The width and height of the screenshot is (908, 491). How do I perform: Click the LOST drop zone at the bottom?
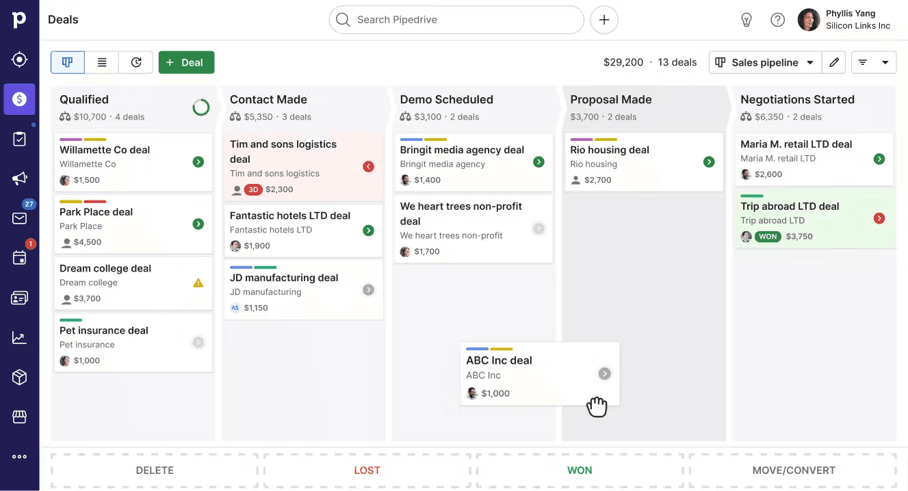click(x=367, y=470)
